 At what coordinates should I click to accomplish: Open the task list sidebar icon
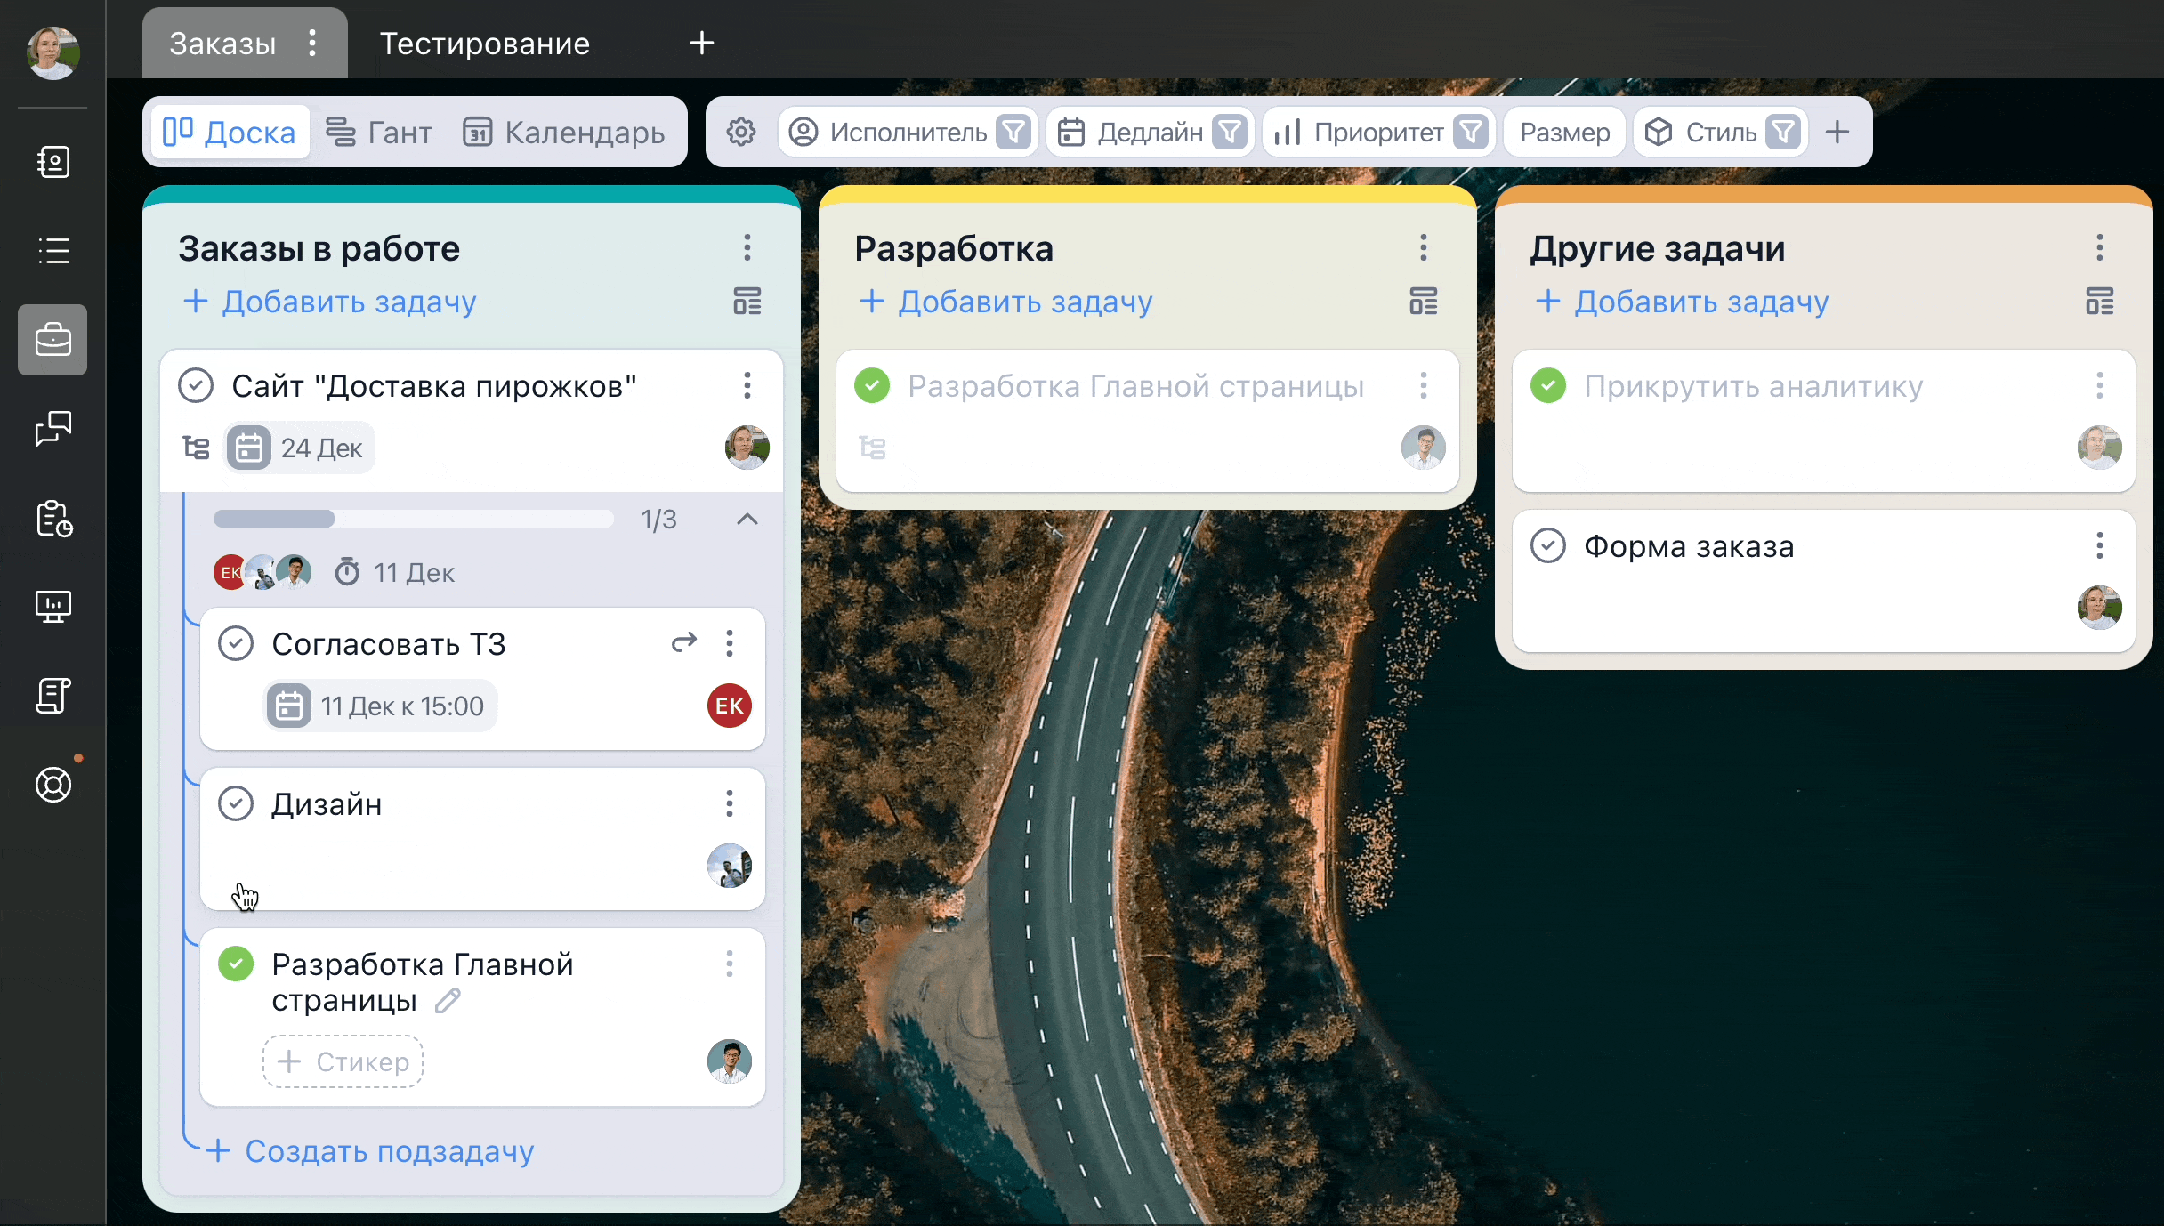tap(53, 251)
